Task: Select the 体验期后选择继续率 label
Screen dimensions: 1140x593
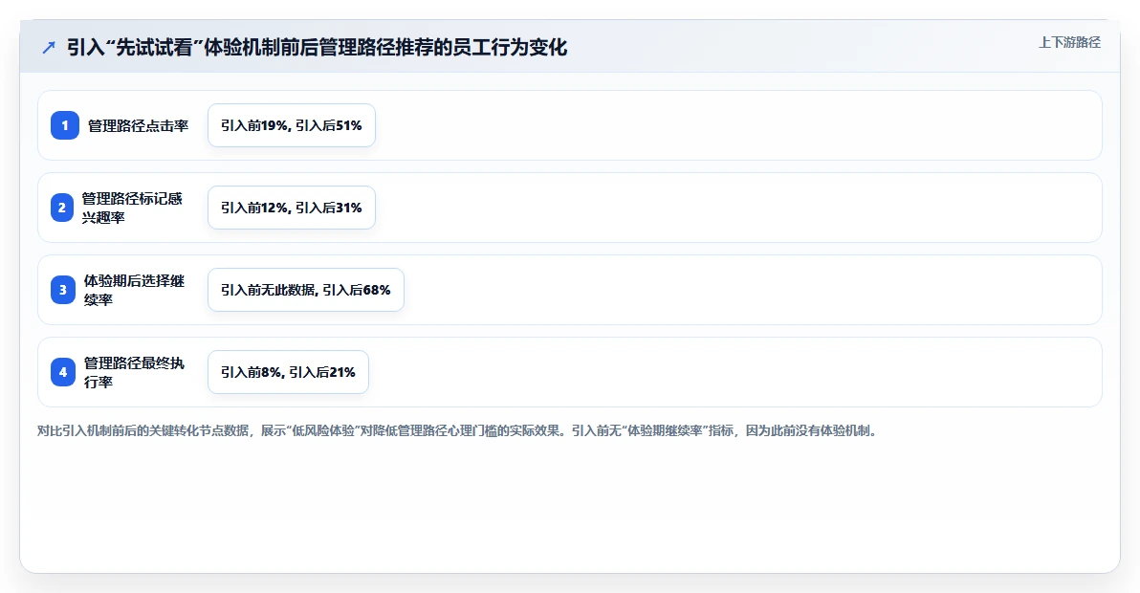Action: [x=134, y=290]
